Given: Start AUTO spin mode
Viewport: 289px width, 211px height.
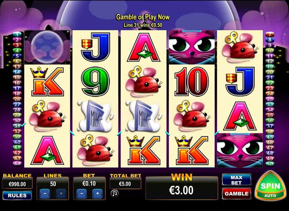Looking at the screenshot, I should pyautogui.click(x=270, y=196).
